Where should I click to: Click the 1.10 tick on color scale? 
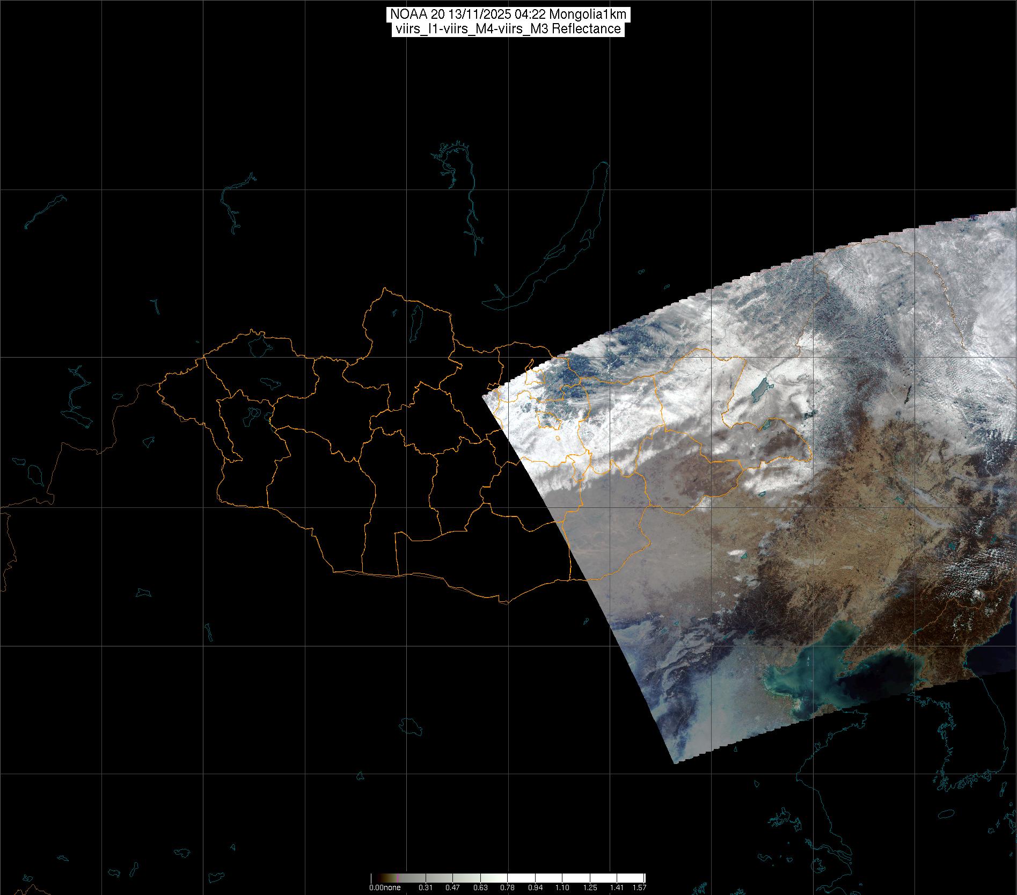click(x=562, y=887)
